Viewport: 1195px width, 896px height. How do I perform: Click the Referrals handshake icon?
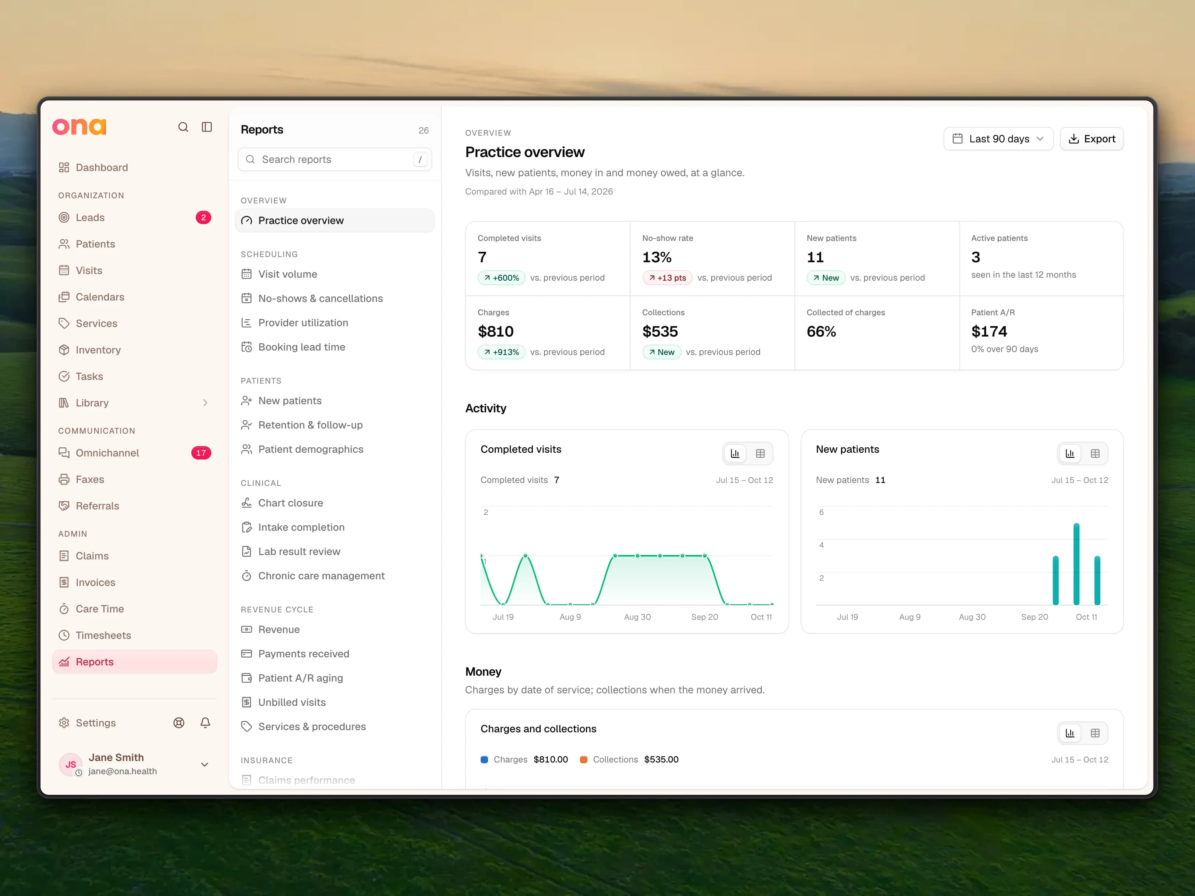tap(64, 506)
